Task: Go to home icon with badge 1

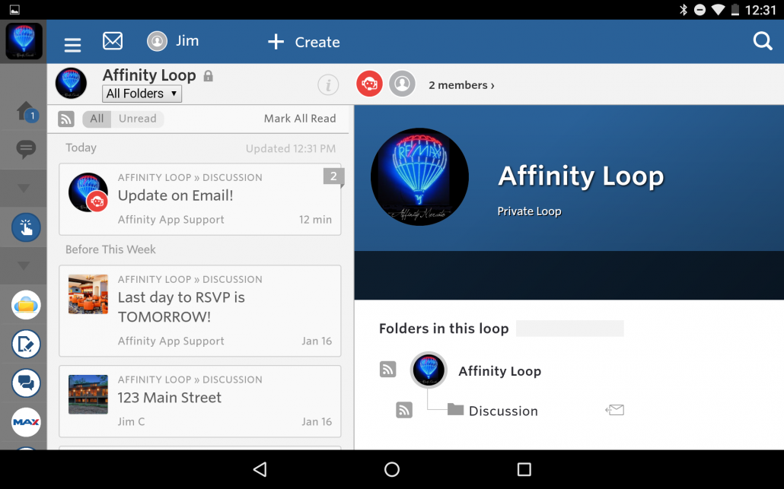Action: [27, 111]
